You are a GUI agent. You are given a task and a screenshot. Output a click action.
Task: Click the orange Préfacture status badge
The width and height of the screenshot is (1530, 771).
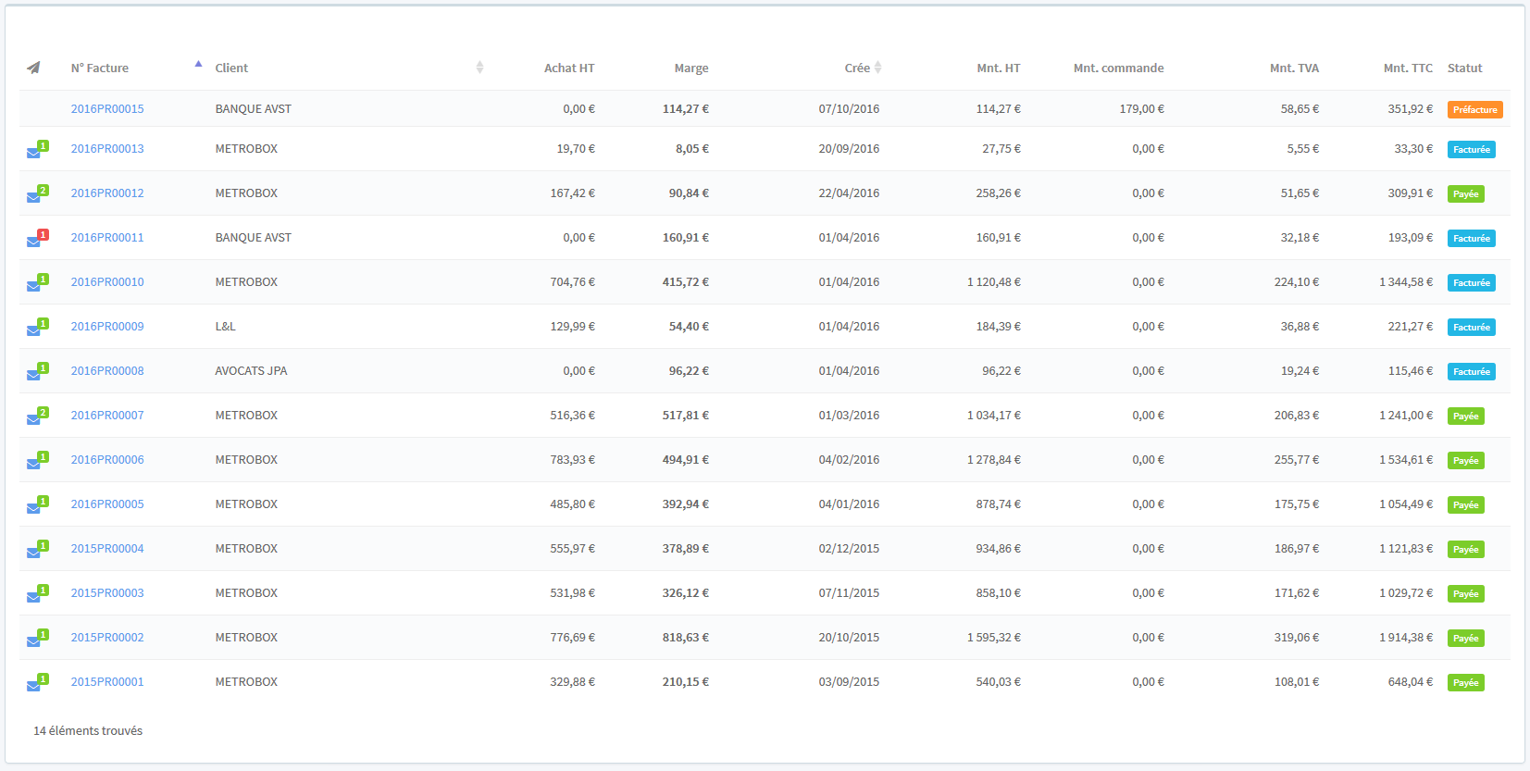click(1474, 109)
